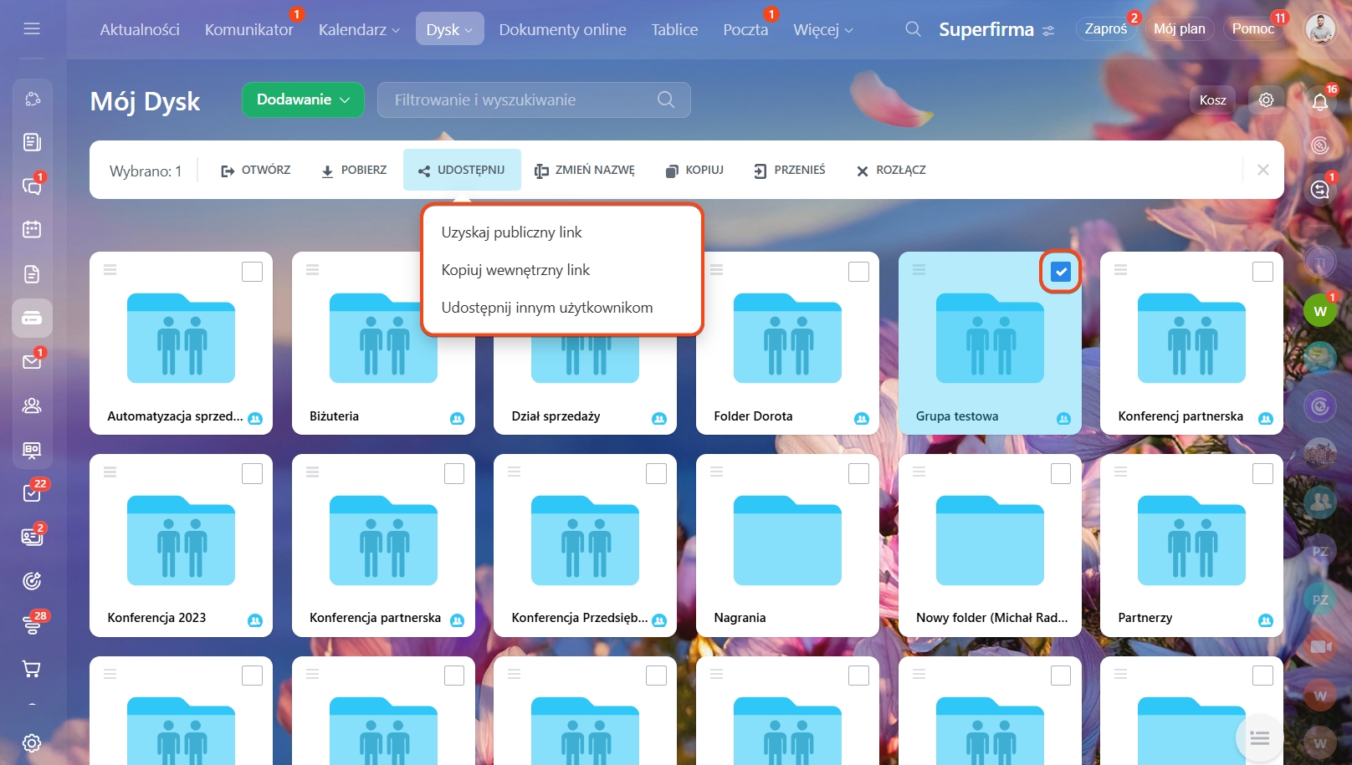Expand the Więcej menu

click(823, 29)
